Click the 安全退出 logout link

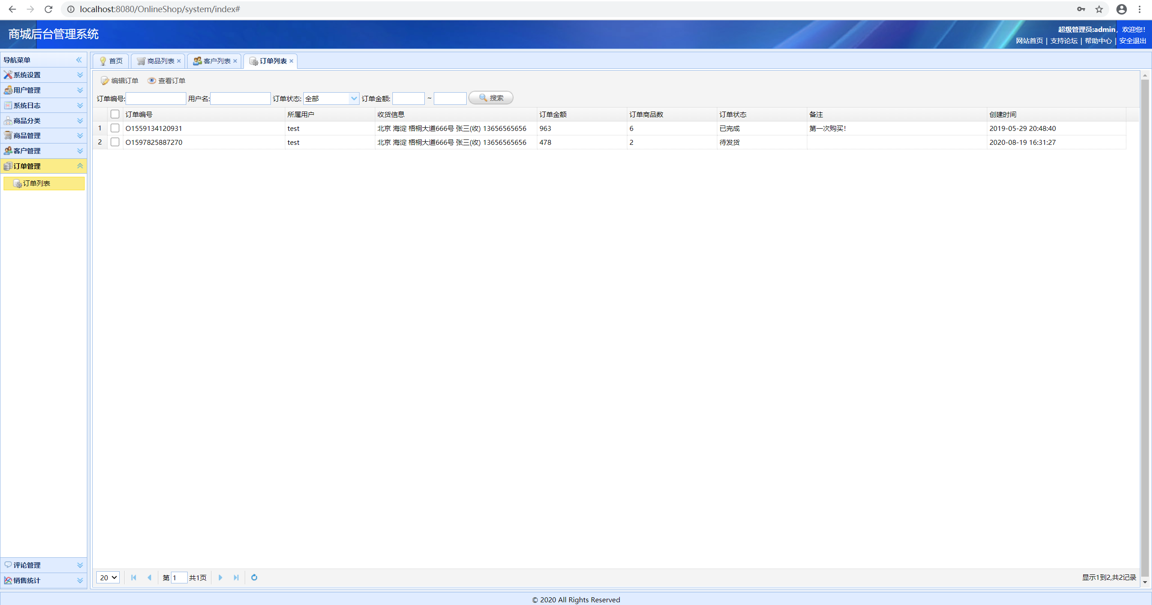pyautogui.click(x=1133, y=41)
